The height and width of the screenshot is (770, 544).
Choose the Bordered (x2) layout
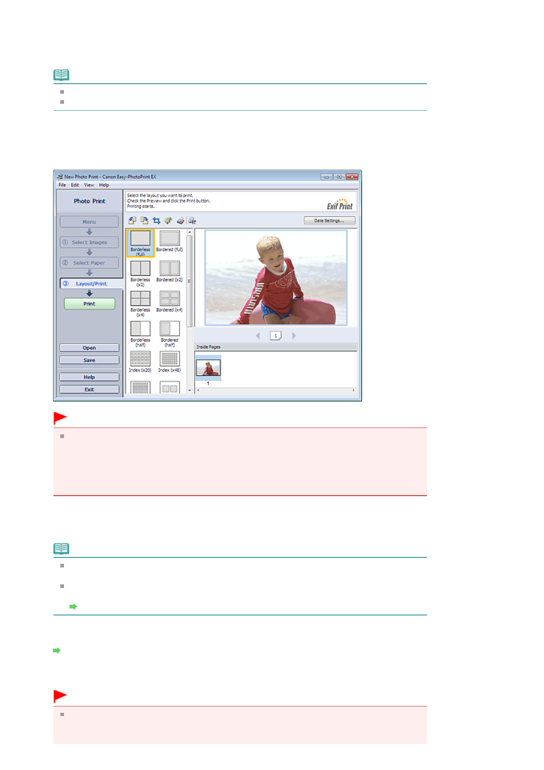coord(170,272)
